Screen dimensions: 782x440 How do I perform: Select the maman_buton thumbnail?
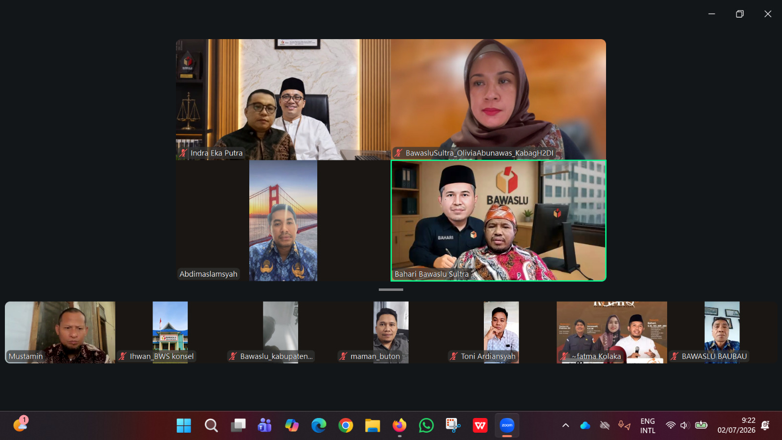(391, 332)
